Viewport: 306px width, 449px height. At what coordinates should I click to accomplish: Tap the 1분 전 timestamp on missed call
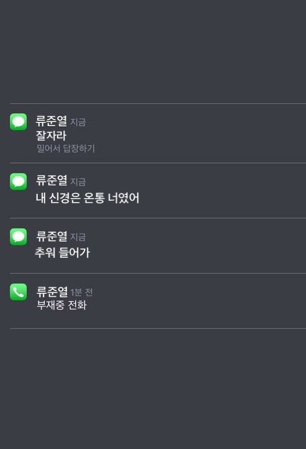(x=82, y=292)
